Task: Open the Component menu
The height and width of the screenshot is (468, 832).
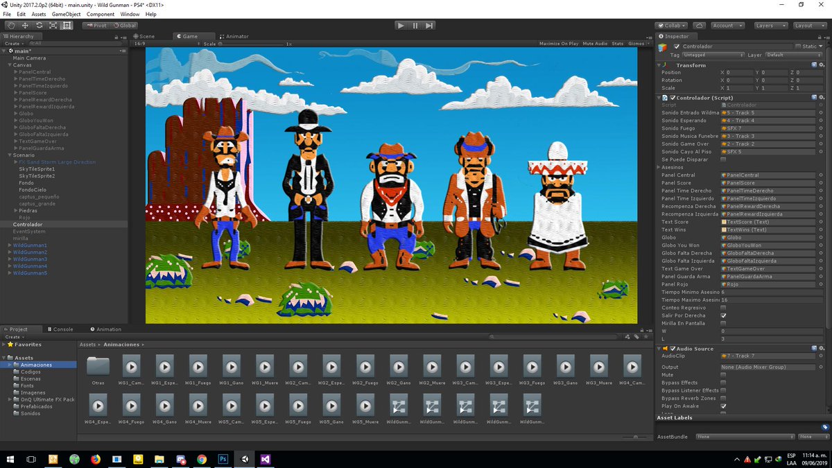Action: coord(101,14)
